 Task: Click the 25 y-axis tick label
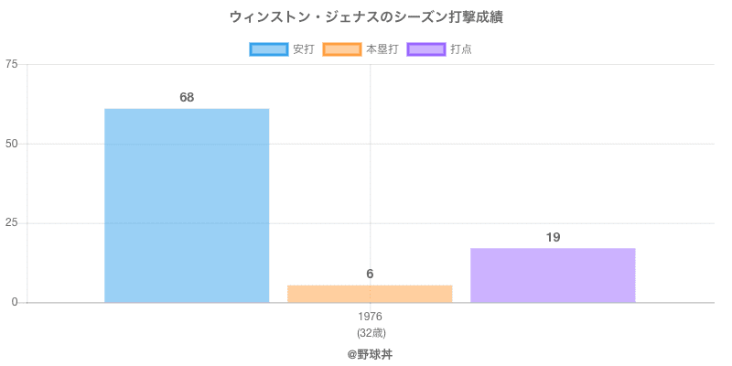11,223
